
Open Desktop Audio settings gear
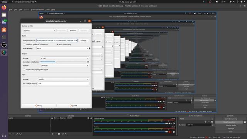pos(174,124)
